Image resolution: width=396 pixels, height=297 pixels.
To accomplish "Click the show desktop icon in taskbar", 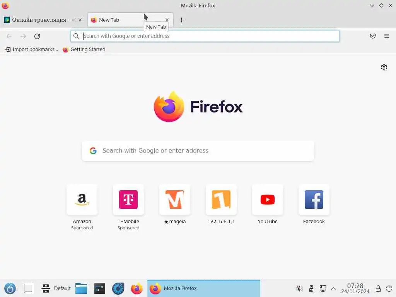I will [x=29, y=288].
